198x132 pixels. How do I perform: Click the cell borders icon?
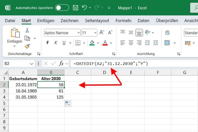tap(78, 43)
